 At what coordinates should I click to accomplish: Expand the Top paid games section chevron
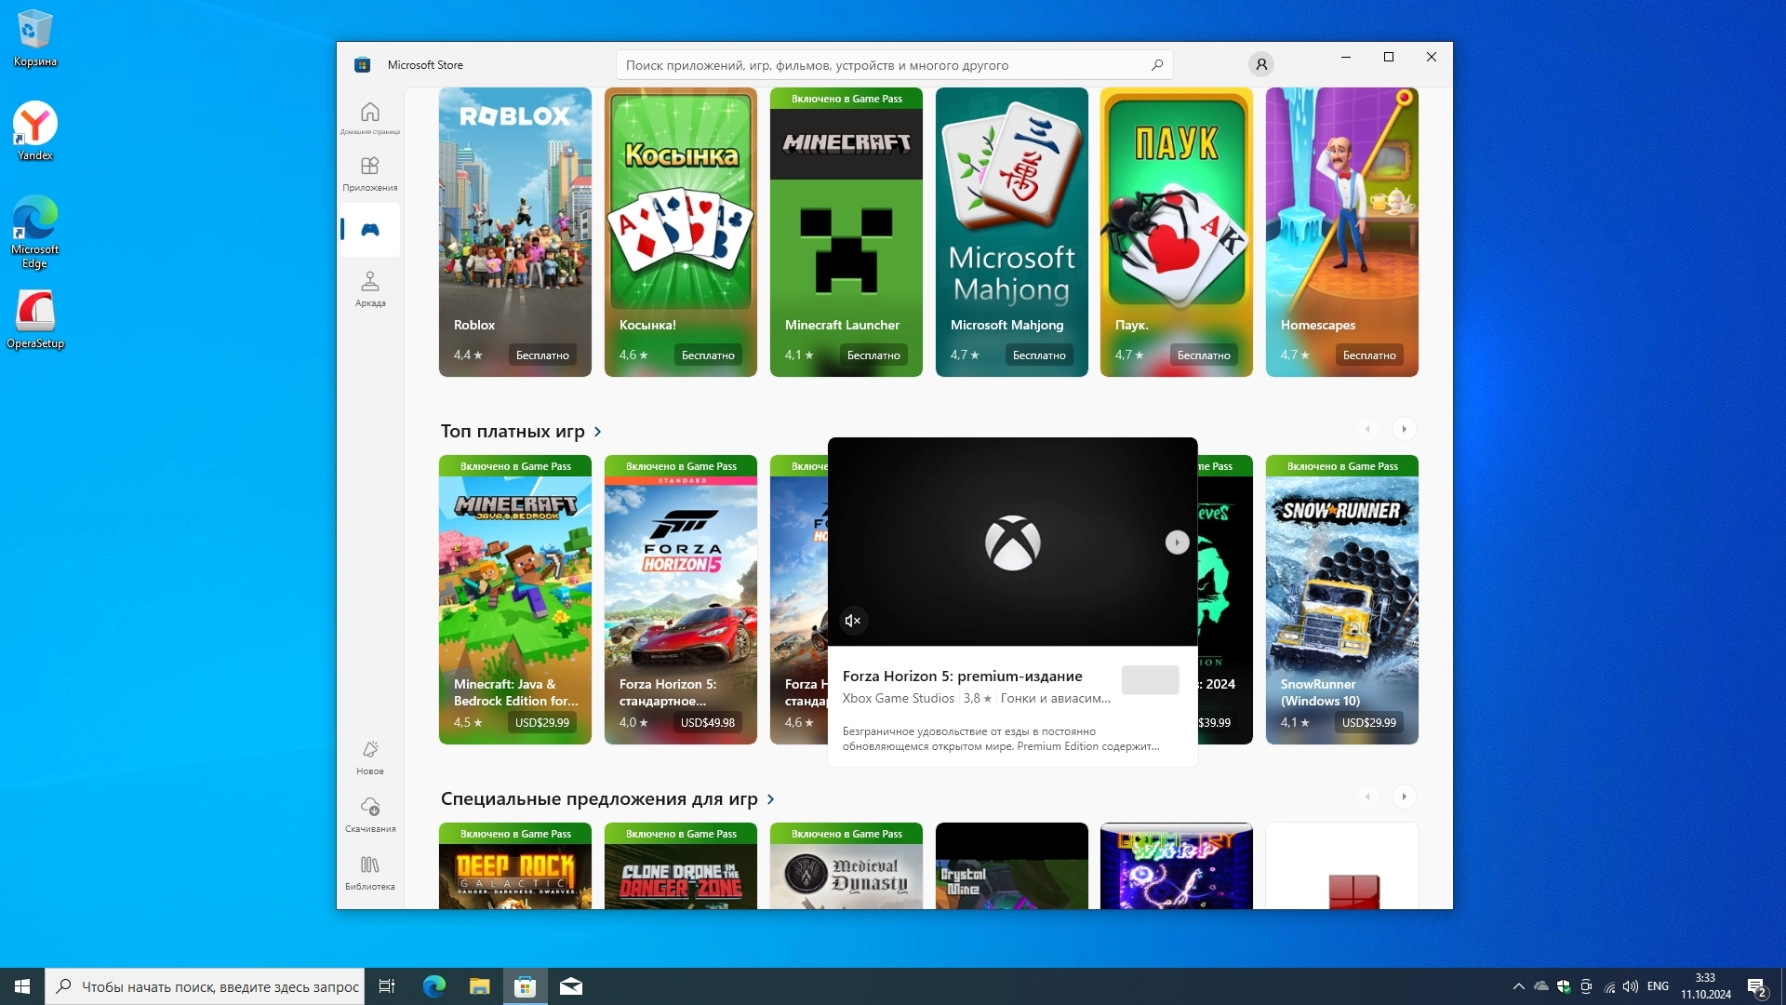pyautogui.click(x=598, y=432)
